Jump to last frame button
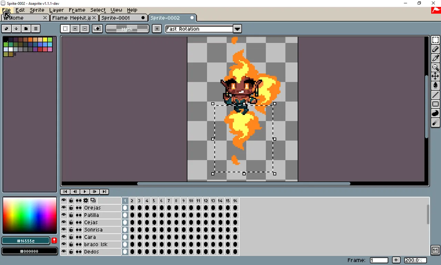 click(x=104, y=192)
